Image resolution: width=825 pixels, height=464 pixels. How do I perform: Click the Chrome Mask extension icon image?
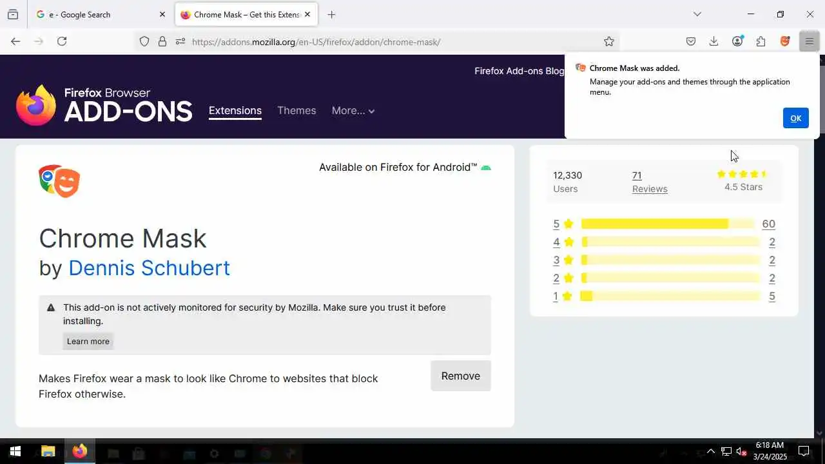click(x=59, y=181)
